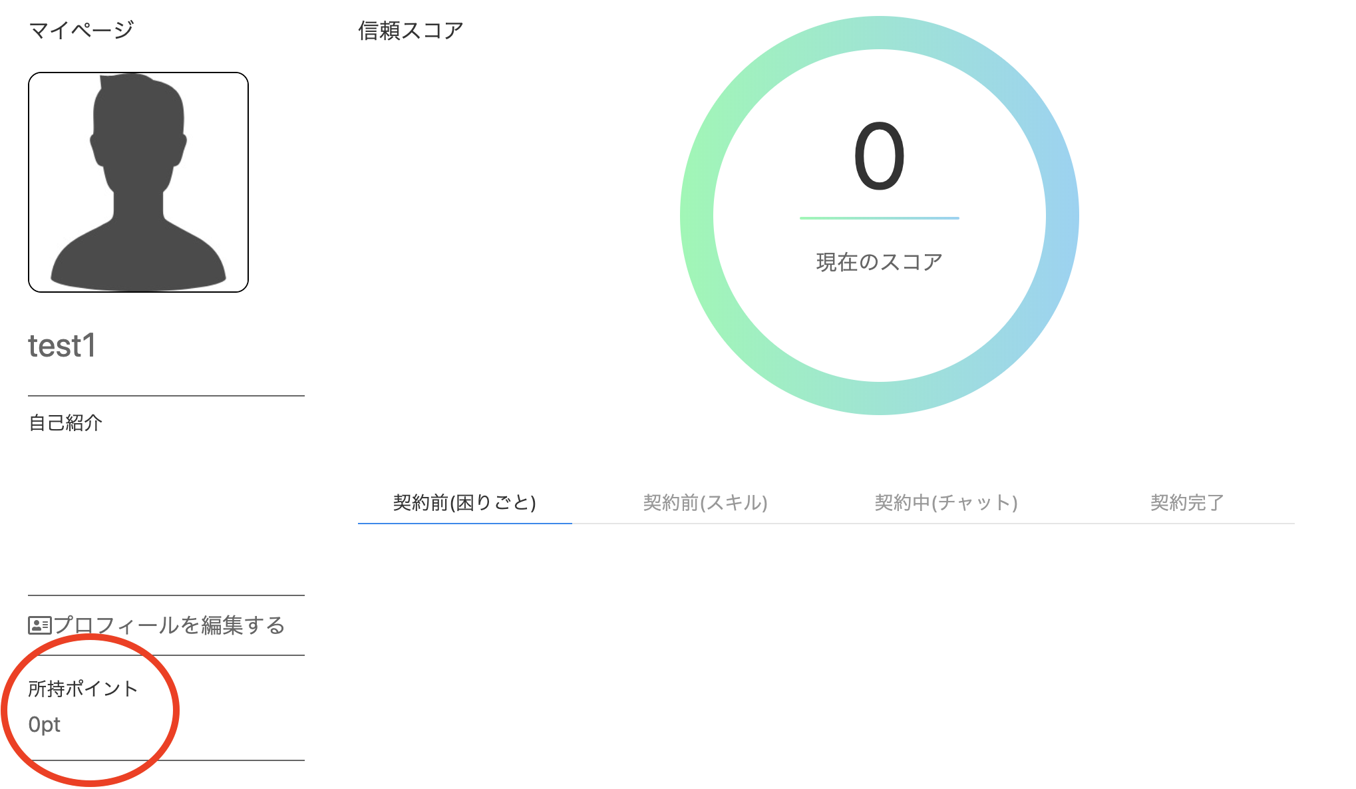Click the マイページ page title
1356x789 pixels.
[82, 29]
